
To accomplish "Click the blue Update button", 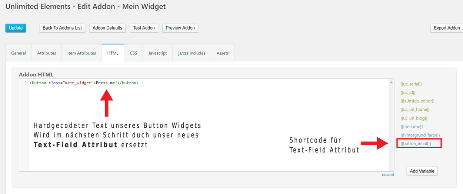I will coord(16,28).
